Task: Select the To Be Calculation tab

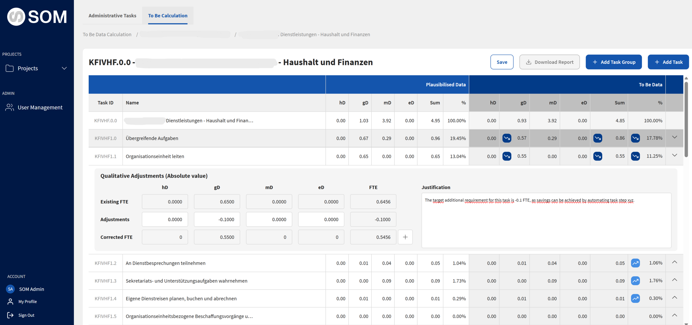Action: (168, 15)
